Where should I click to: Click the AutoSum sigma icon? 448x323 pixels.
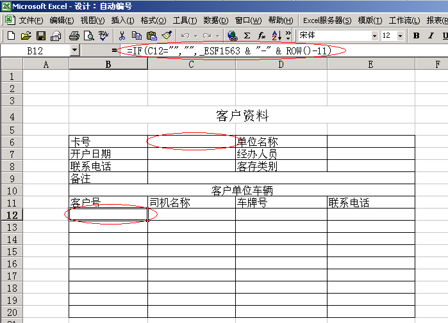247,36
